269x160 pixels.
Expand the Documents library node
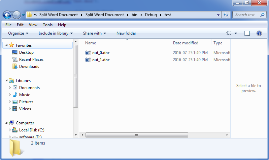[x=10, y=87]
